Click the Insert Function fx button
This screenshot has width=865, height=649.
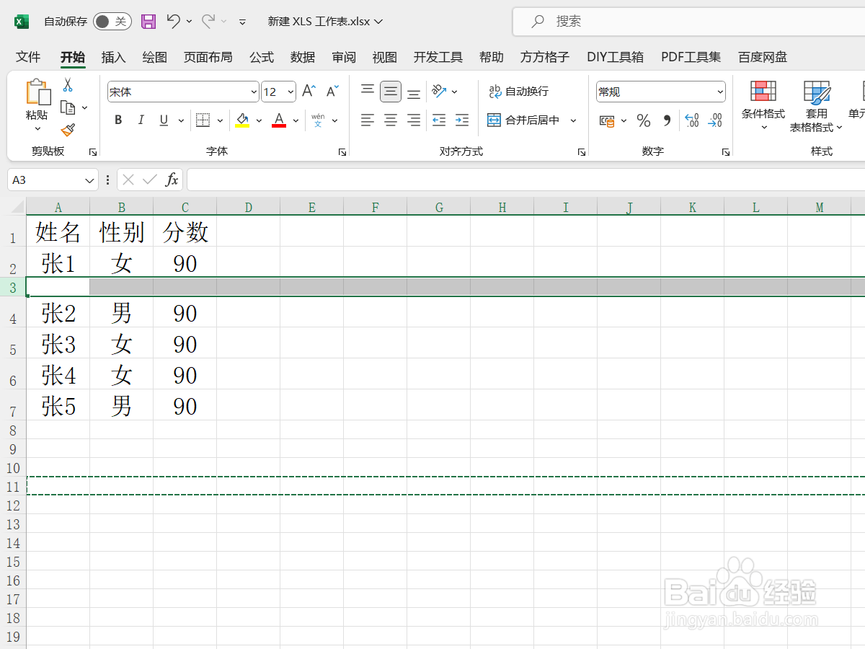[x=173, y=180]
